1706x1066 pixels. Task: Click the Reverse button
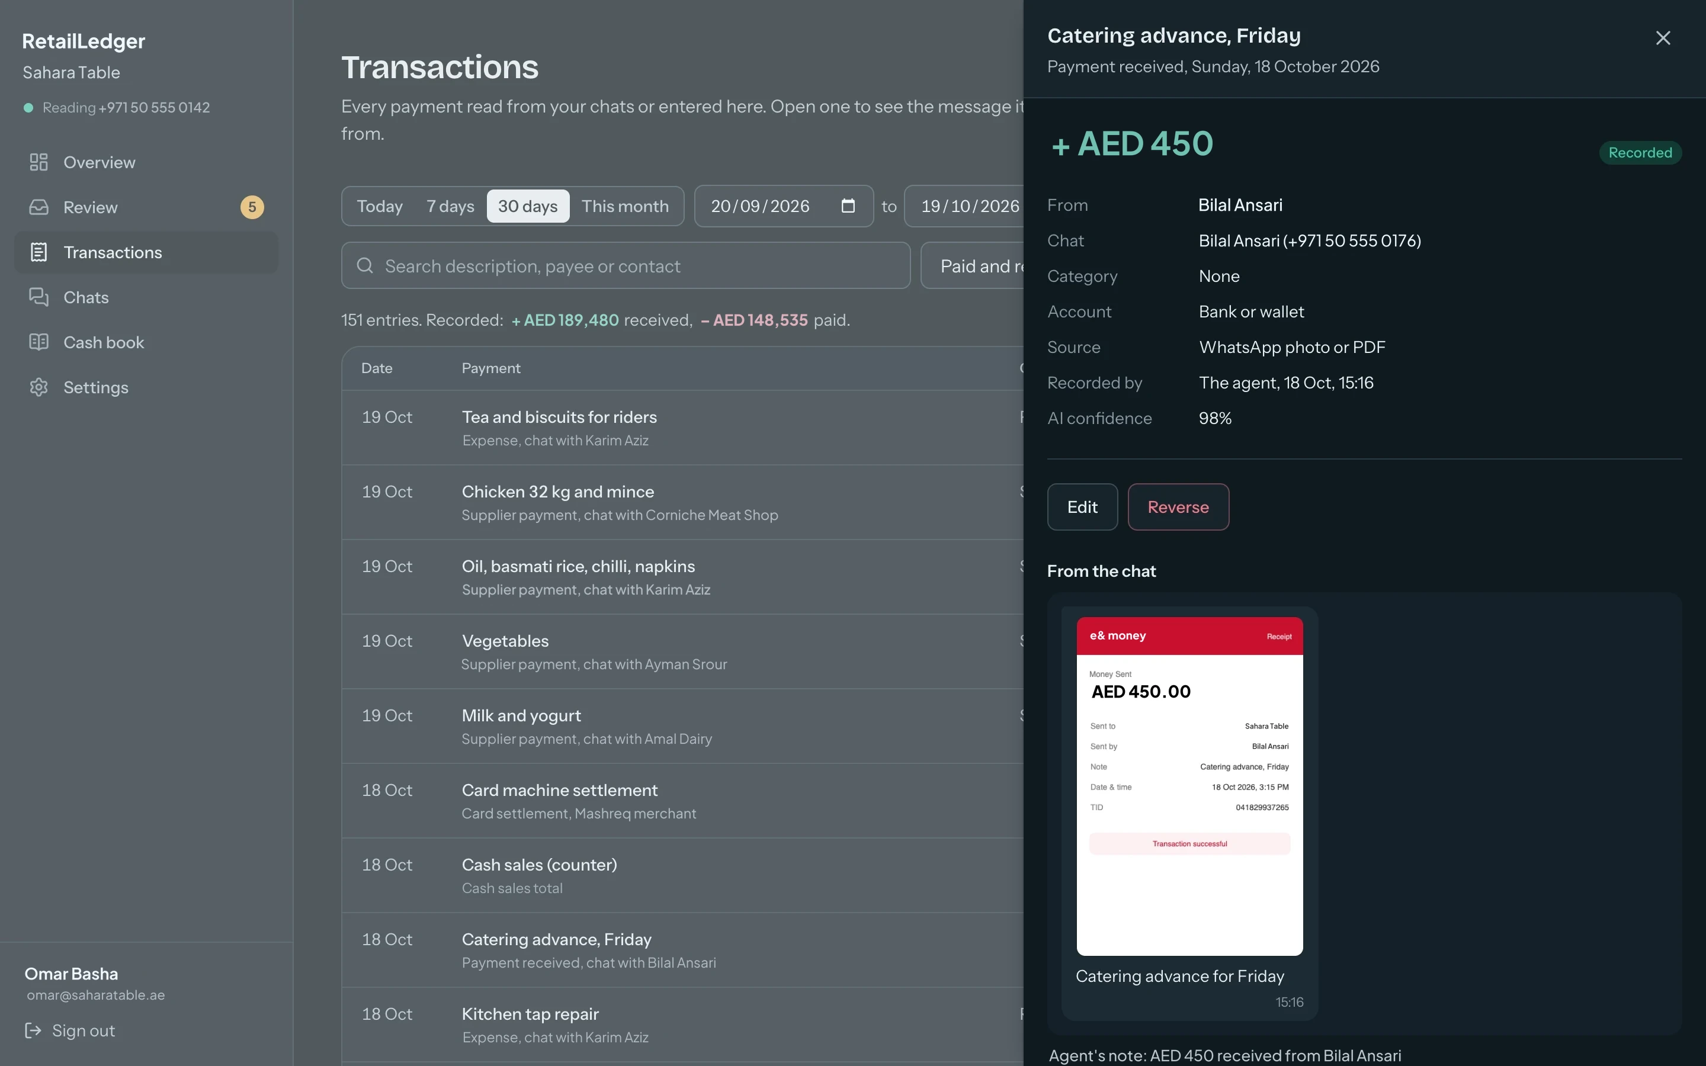pyautogui.click(x=1178, y=507)
